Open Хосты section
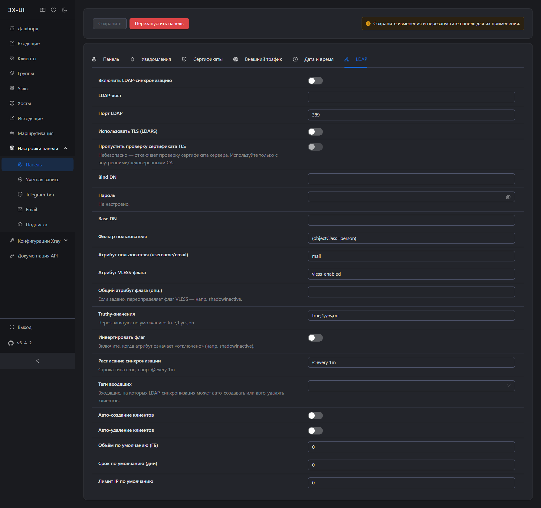 coord(38,103)
